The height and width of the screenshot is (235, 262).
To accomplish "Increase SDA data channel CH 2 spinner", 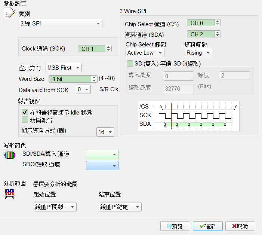I will tap(218, 33).
